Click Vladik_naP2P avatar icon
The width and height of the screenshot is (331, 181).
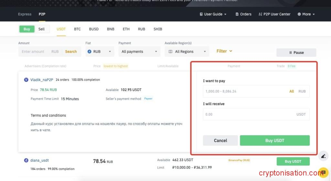click(26, 80)
